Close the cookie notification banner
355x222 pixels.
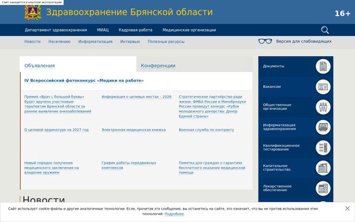(x=347, y=208)
